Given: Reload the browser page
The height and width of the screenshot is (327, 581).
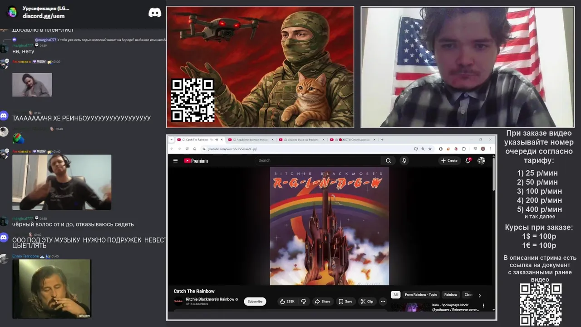Looking at the screenshot, I should (x=187, y=149).
